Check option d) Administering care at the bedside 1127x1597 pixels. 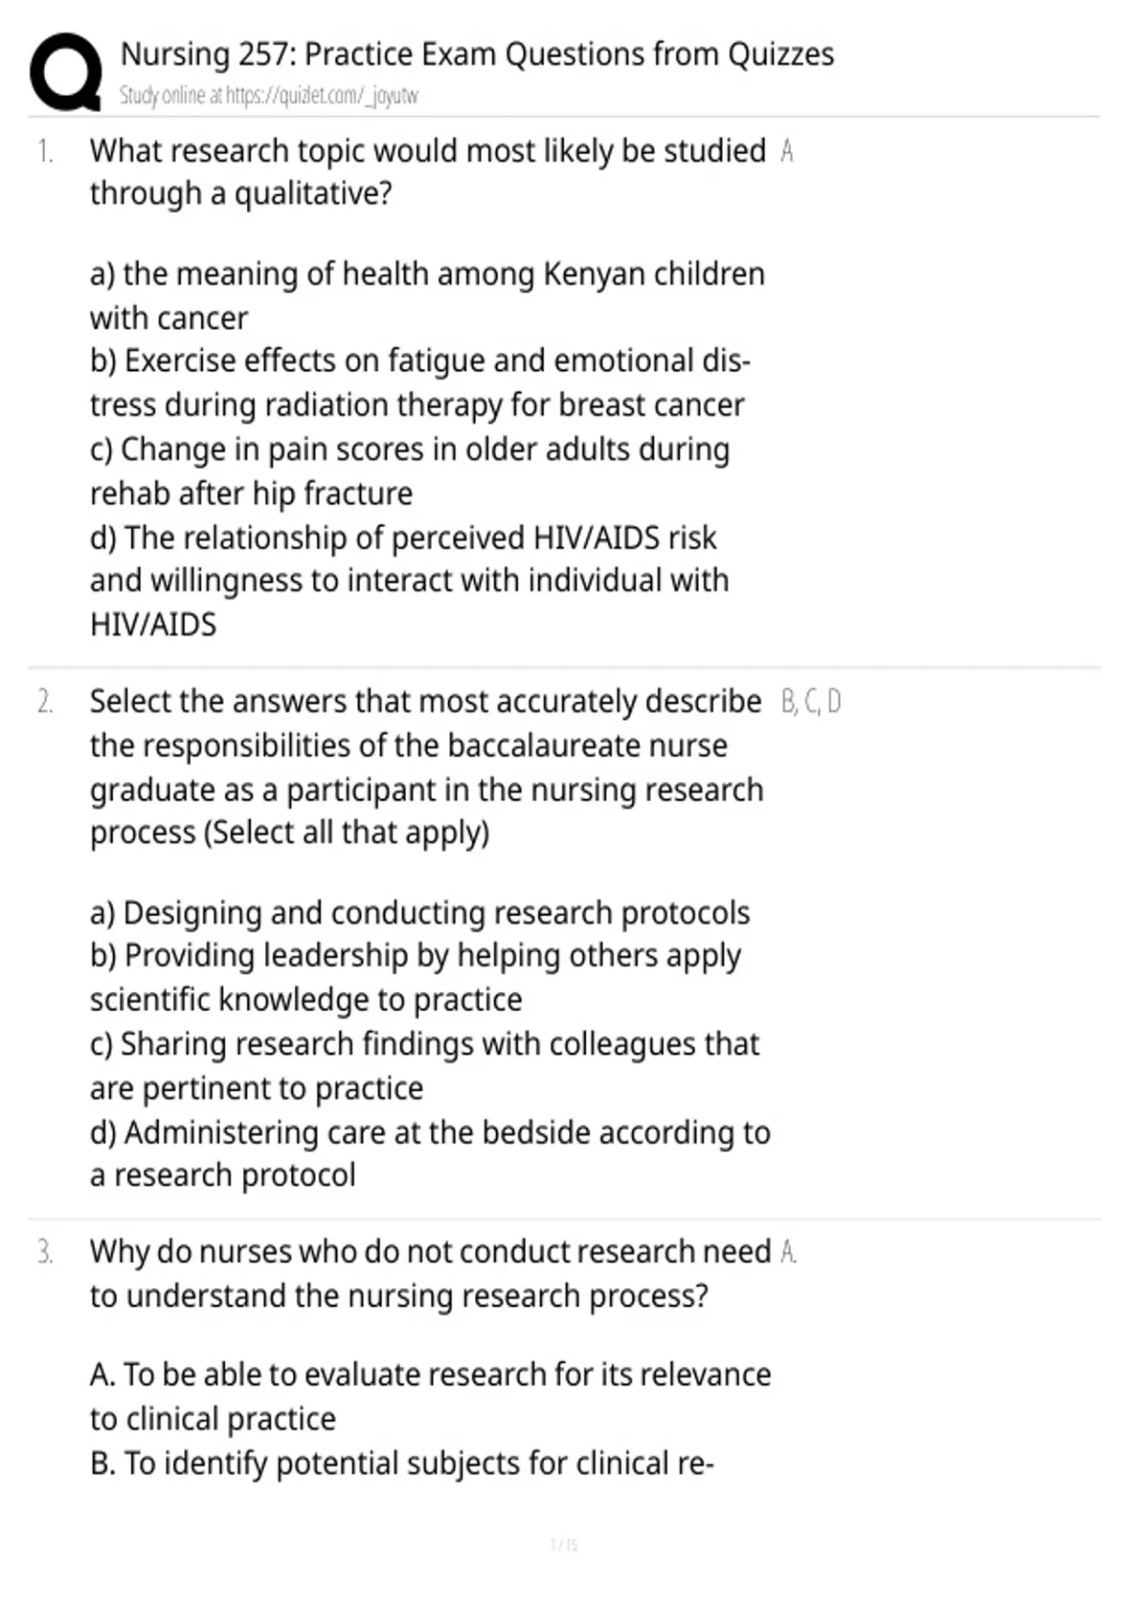click(430, 1154)
